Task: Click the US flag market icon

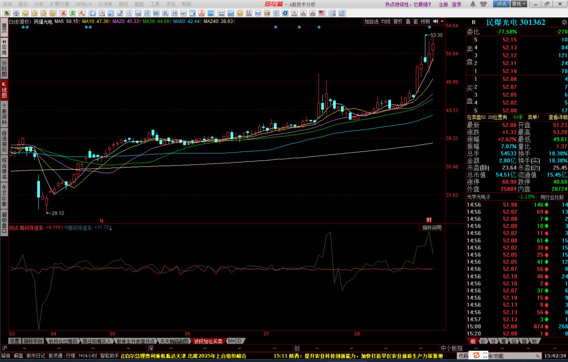Action: (x=321, y=13)
